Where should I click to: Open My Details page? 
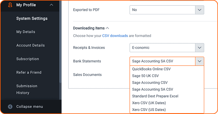pos(26,32)
